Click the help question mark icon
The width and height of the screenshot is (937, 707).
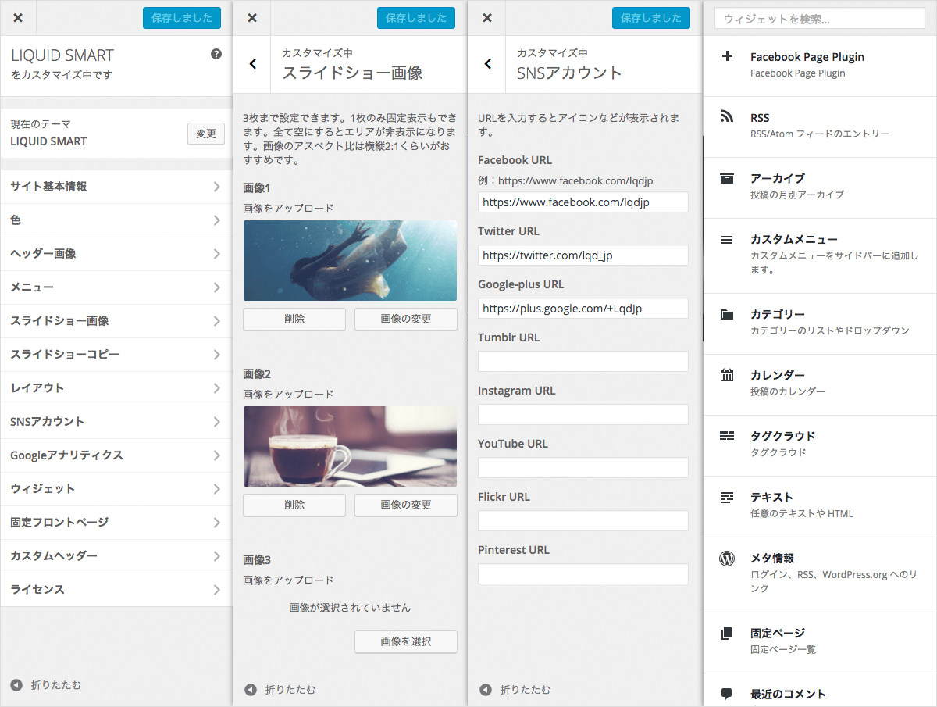pos(216,54)
